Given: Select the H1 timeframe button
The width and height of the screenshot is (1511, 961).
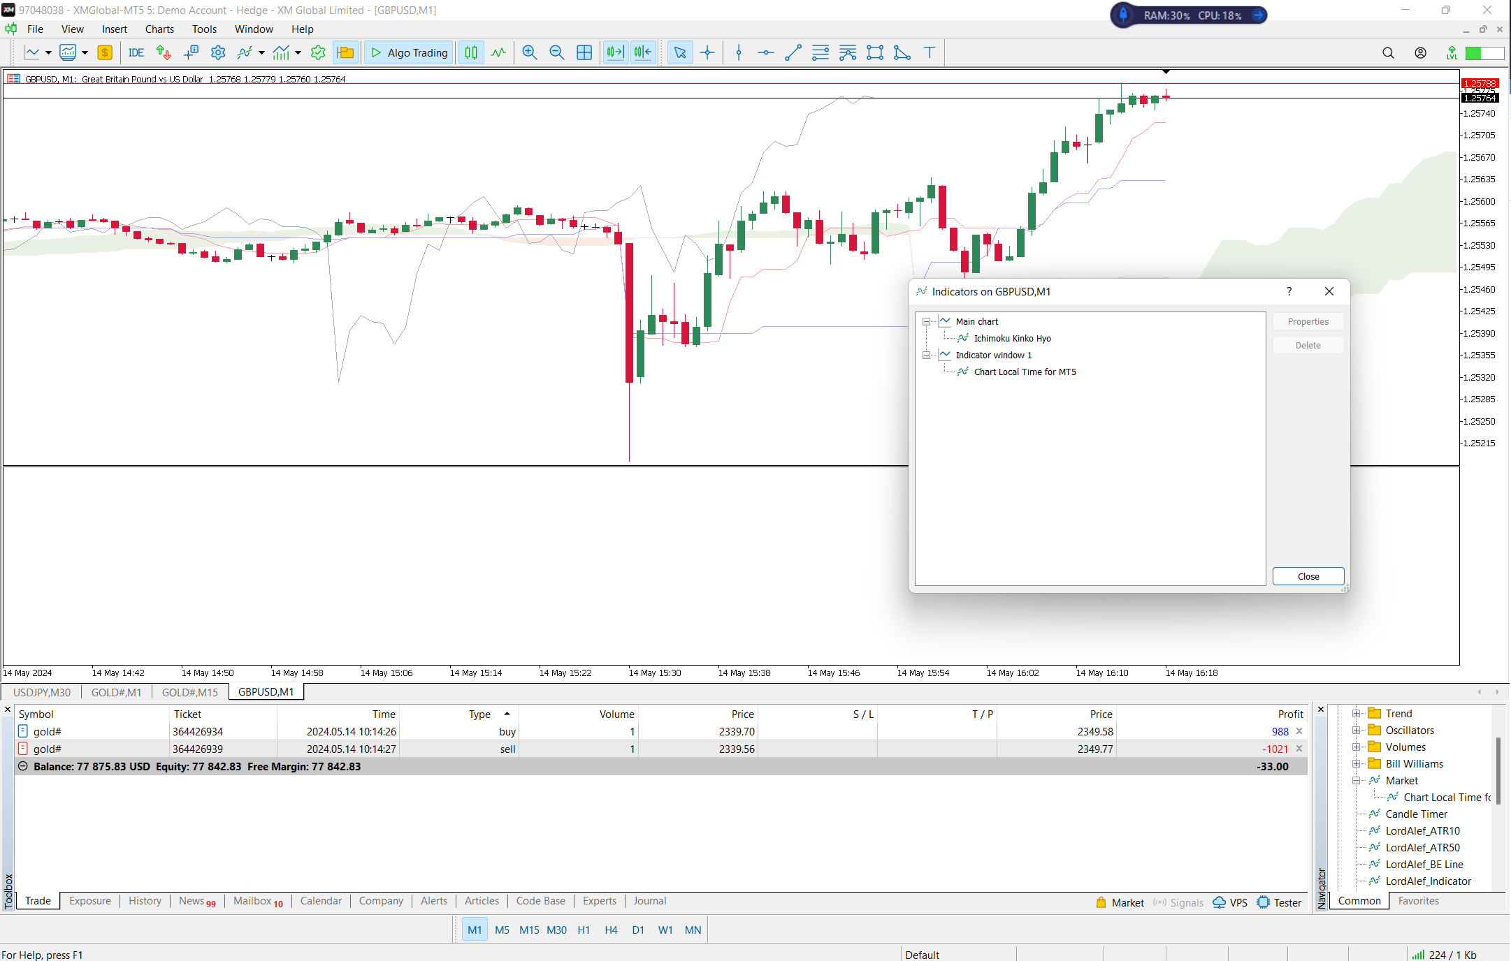Looking at the screenshot, I should pos(584,930).
